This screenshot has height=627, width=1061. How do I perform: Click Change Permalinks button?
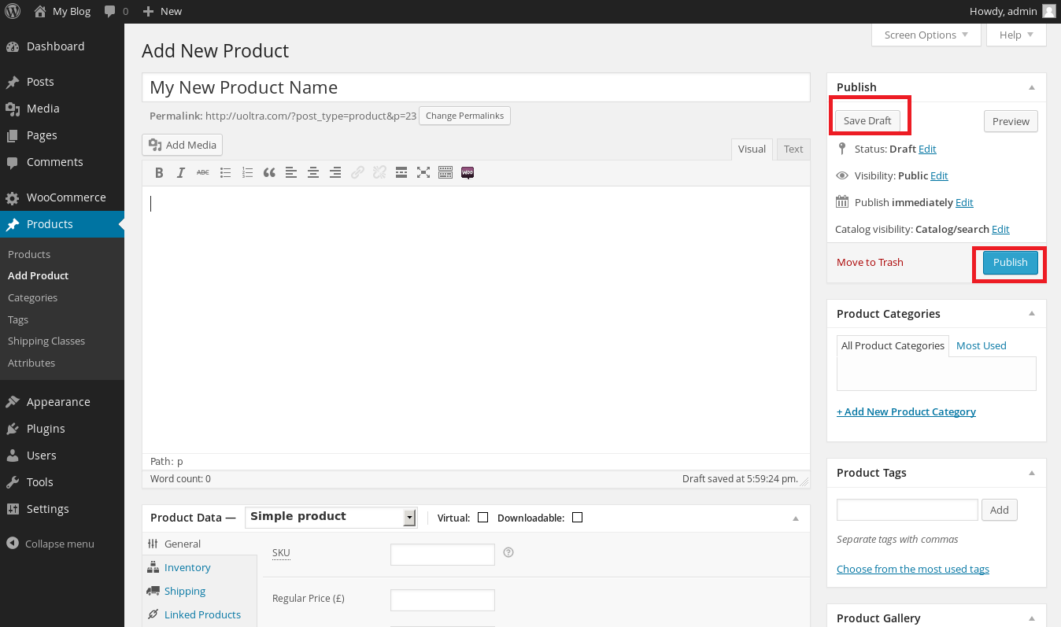(464, 116)
